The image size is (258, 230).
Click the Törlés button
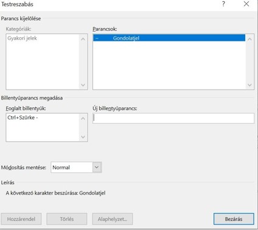click(x=67, y=219)
